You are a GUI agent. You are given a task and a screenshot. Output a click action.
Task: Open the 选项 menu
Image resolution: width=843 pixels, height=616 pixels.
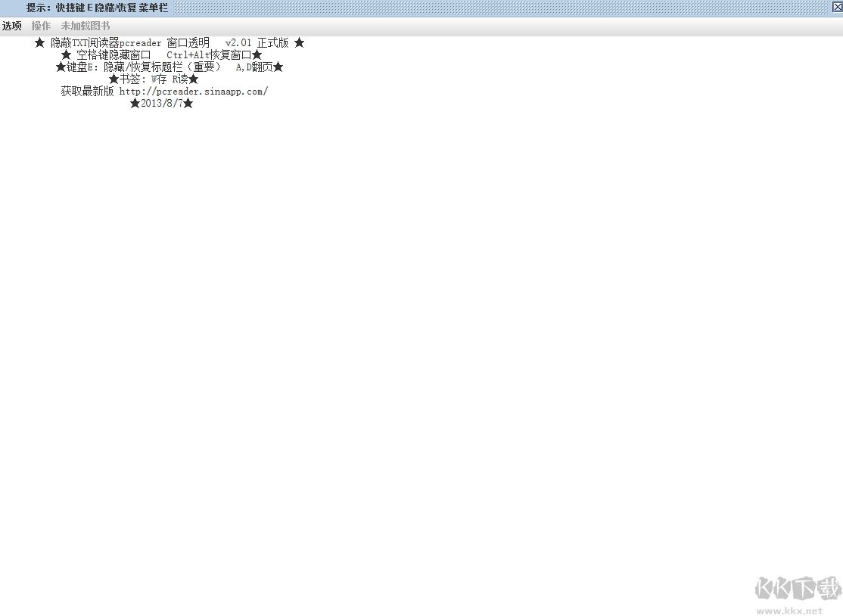tap(12, 26)
